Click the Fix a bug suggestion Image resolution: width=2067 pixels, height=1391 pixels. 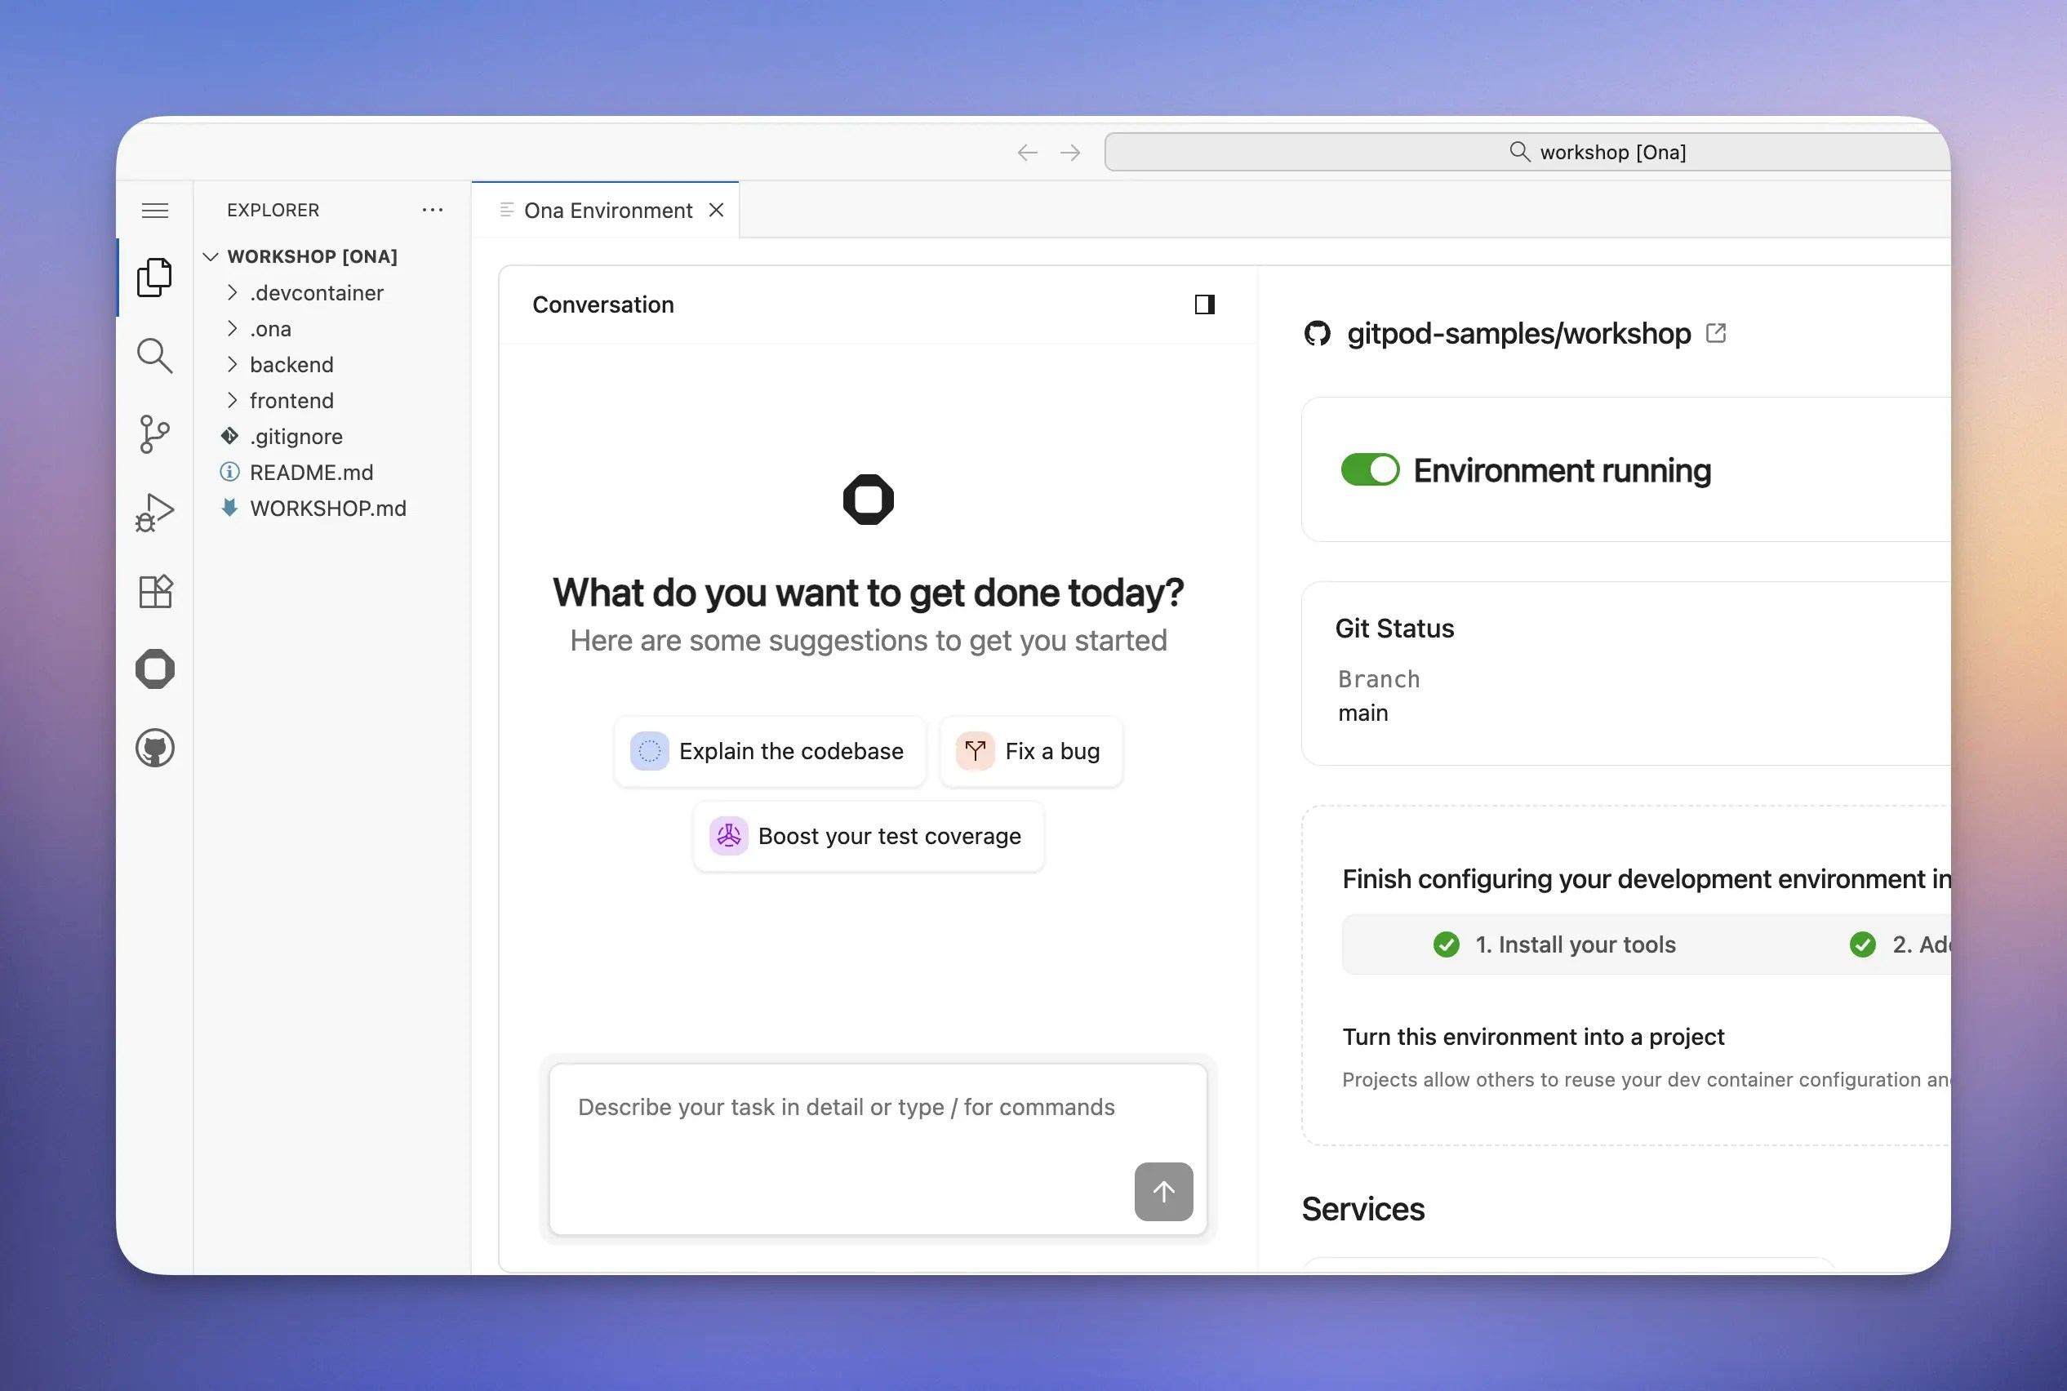point(1031,751)
